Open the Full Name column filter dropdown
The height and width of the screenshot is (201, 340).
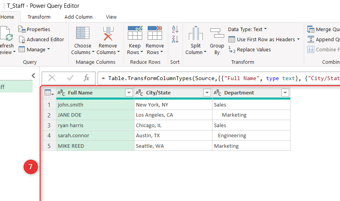[x=129, y=93]
